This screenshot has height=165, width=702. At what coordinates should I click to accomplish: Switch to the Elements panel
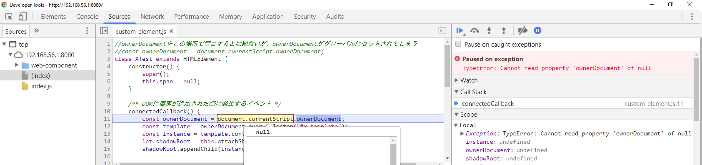coord(53,17)
